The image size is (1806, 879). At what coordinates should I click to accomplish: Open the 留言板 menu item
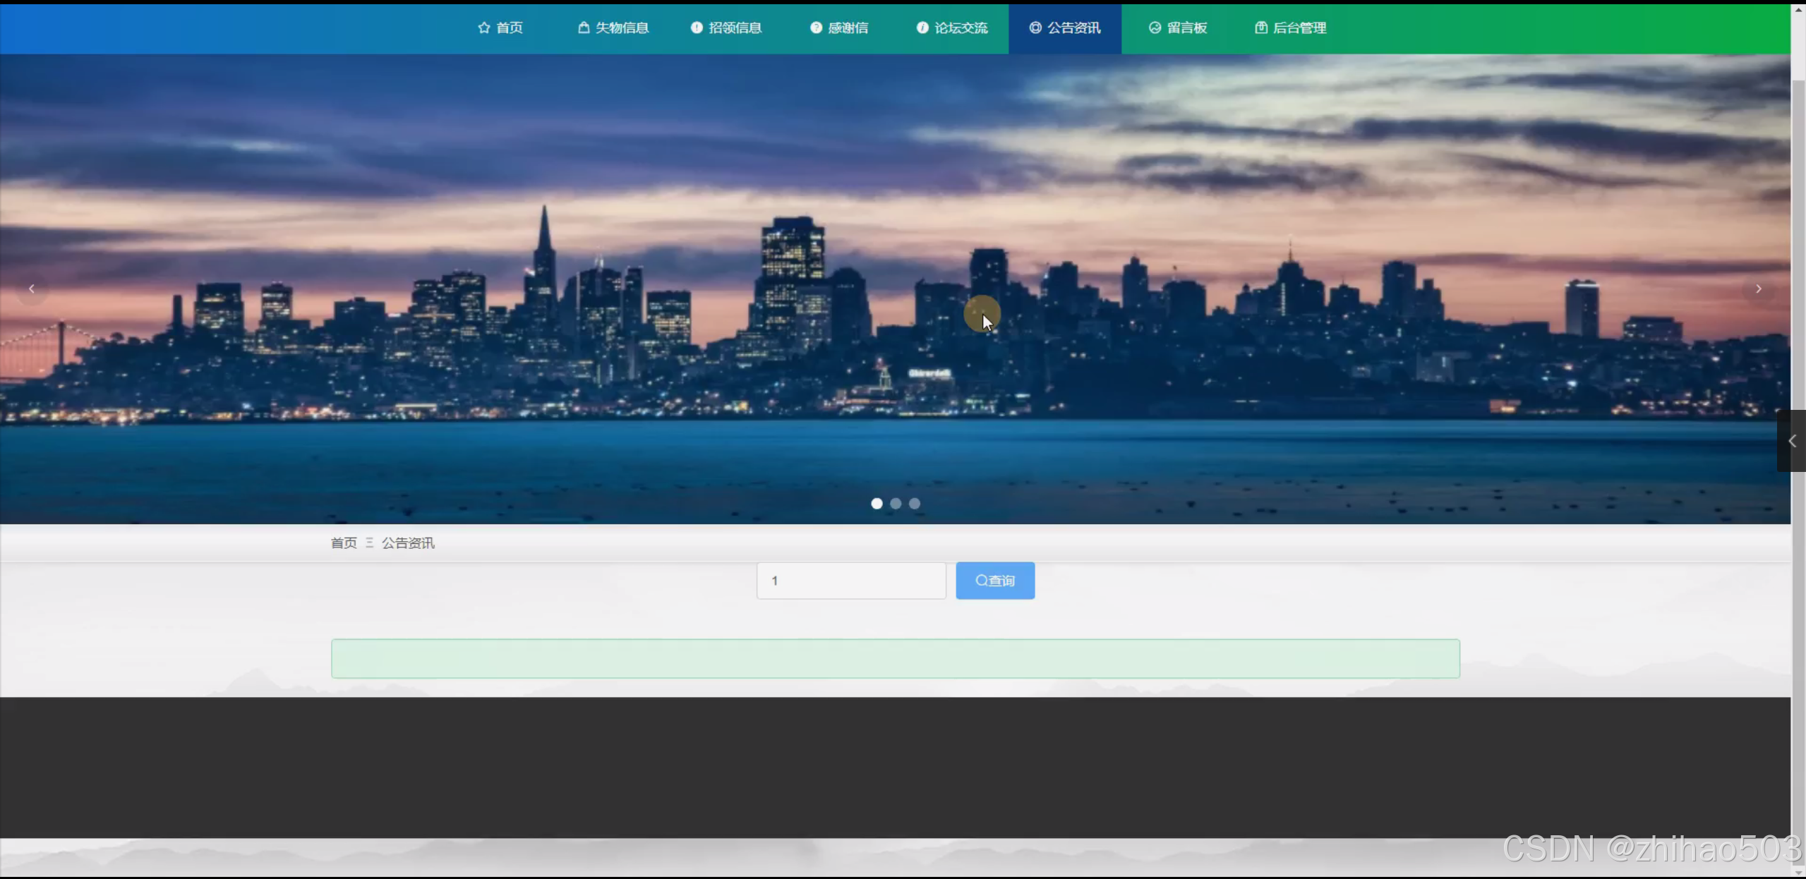coord(1186,28)
